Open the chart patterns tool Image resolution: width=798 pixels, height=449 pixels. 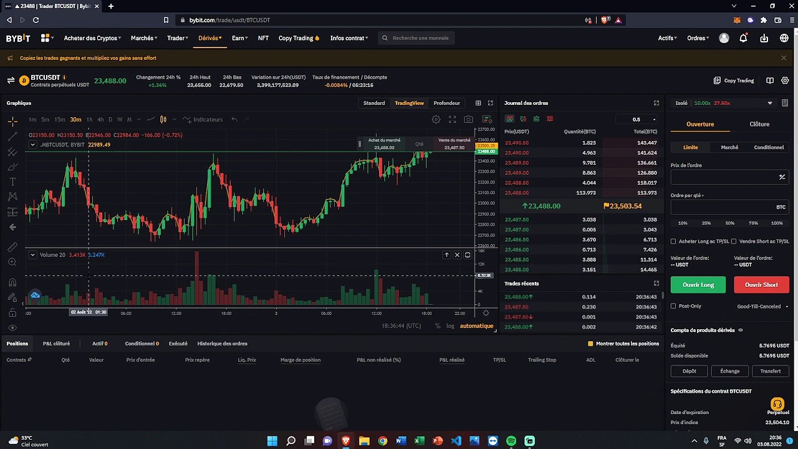click(12, 196)
